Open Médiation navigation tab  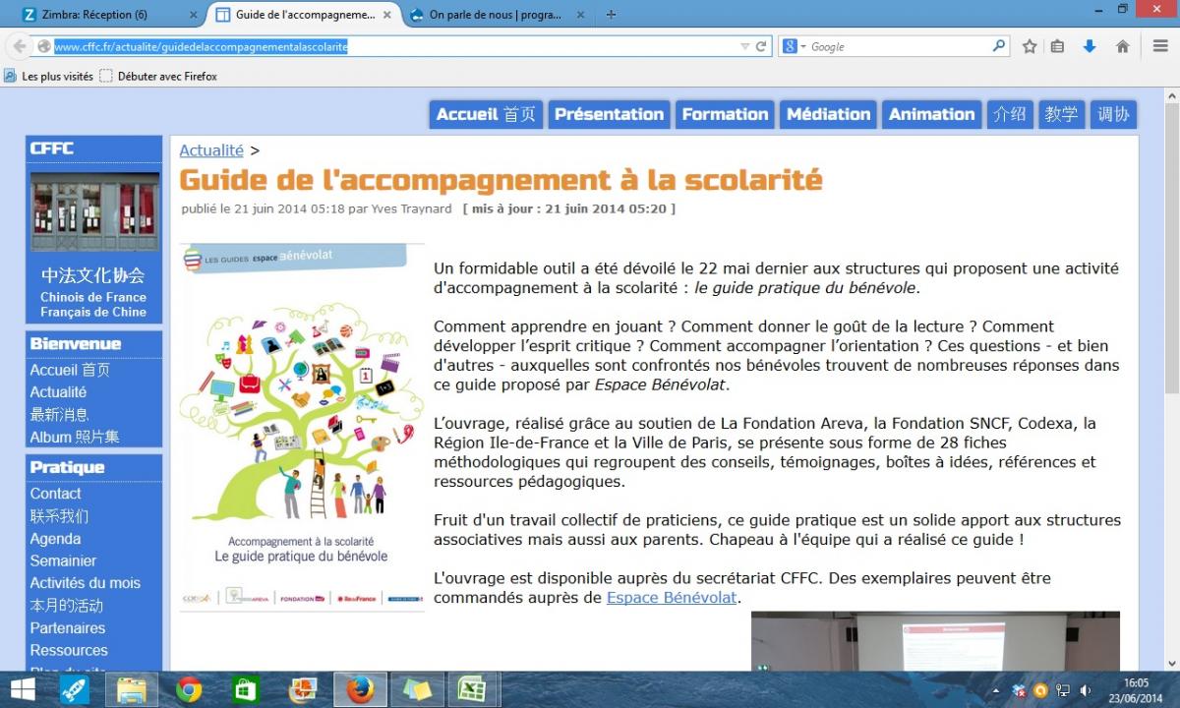point(828,114)
